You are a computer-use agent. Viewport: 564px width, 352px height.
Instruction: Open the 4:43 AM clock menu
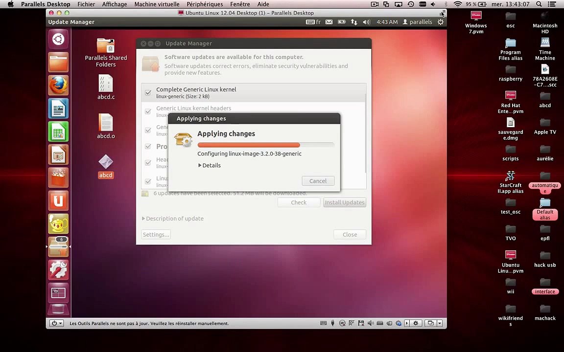[x=387, y=22]
